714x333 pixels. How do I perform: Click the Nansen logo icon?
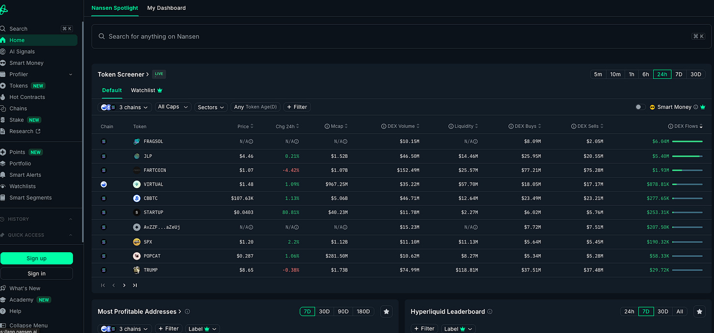pos(3,10)
